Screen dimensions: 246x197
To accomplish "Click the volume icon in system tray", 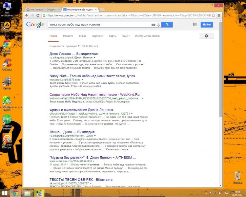I will click(x=220, y=193).
